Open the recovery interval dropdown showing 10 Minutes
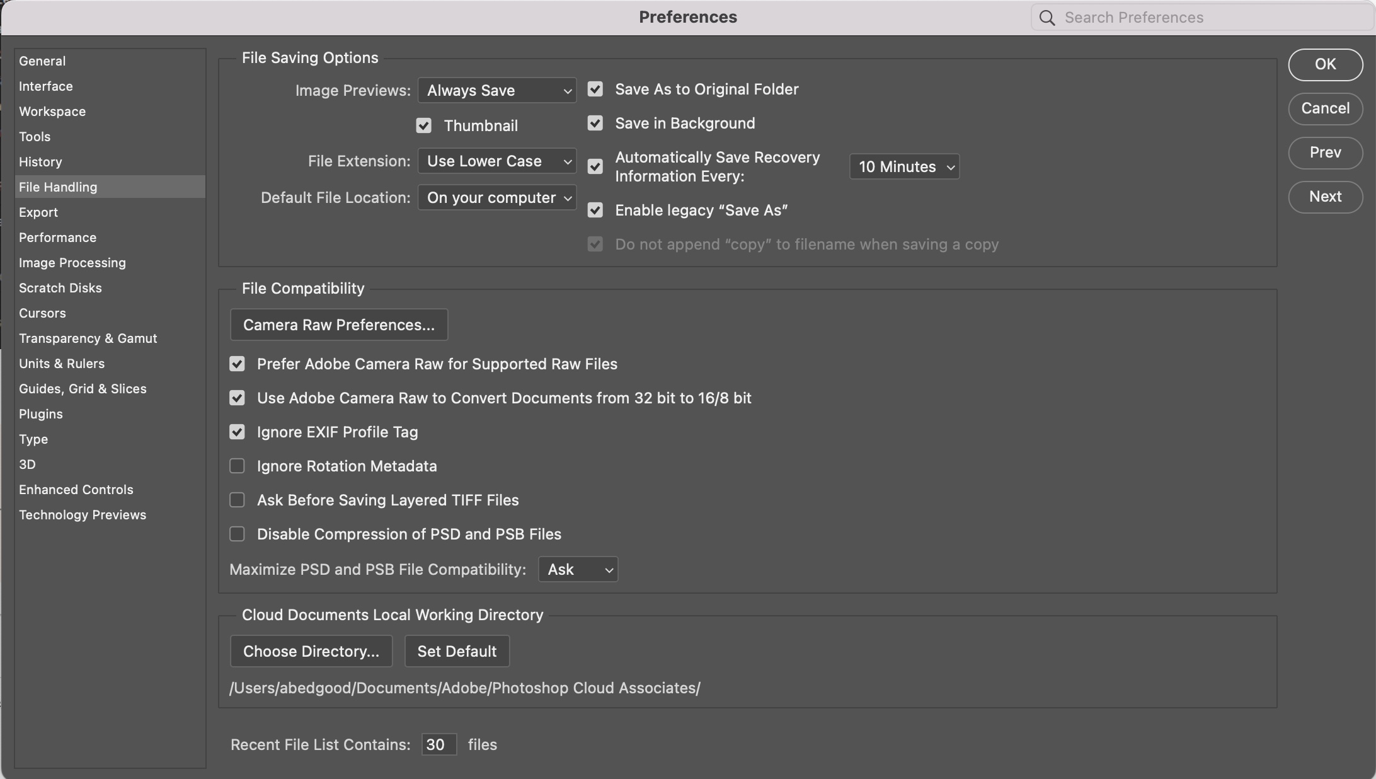The width and height of the screenshot is (1376, 779). click(904, 166)
